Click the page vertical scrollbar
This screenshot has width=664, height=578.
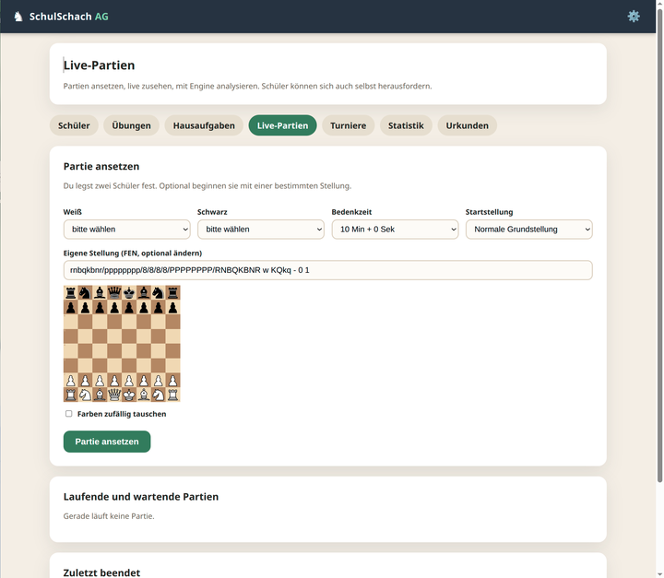pos(659,245)
